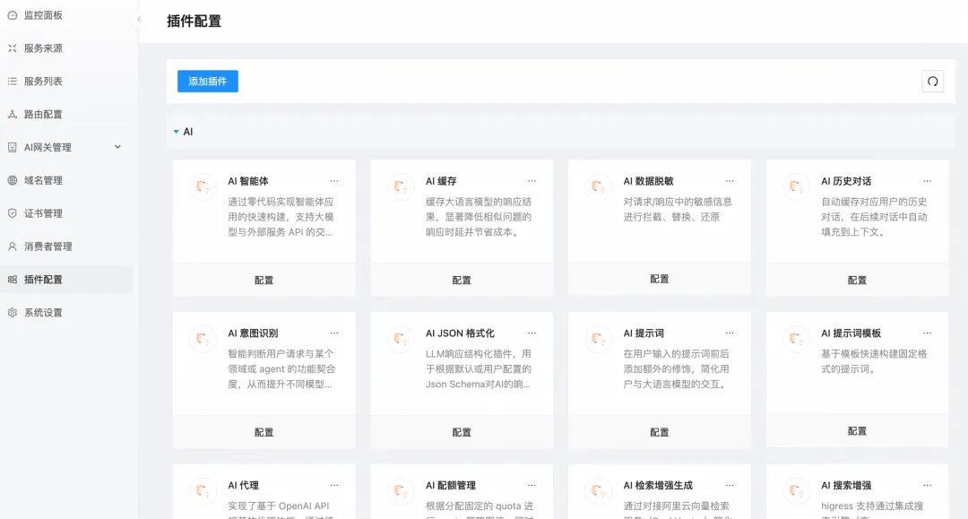Expand the AI网关管理 submenu chevron
The height and width of the screenshot is (519, 968).
tap(117, 147)
